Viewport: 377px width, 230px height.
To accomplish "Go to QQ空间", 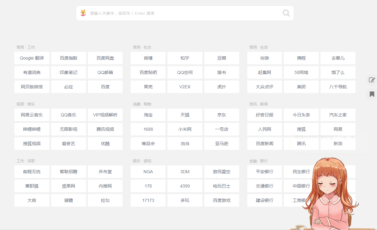I will (185, 72).
